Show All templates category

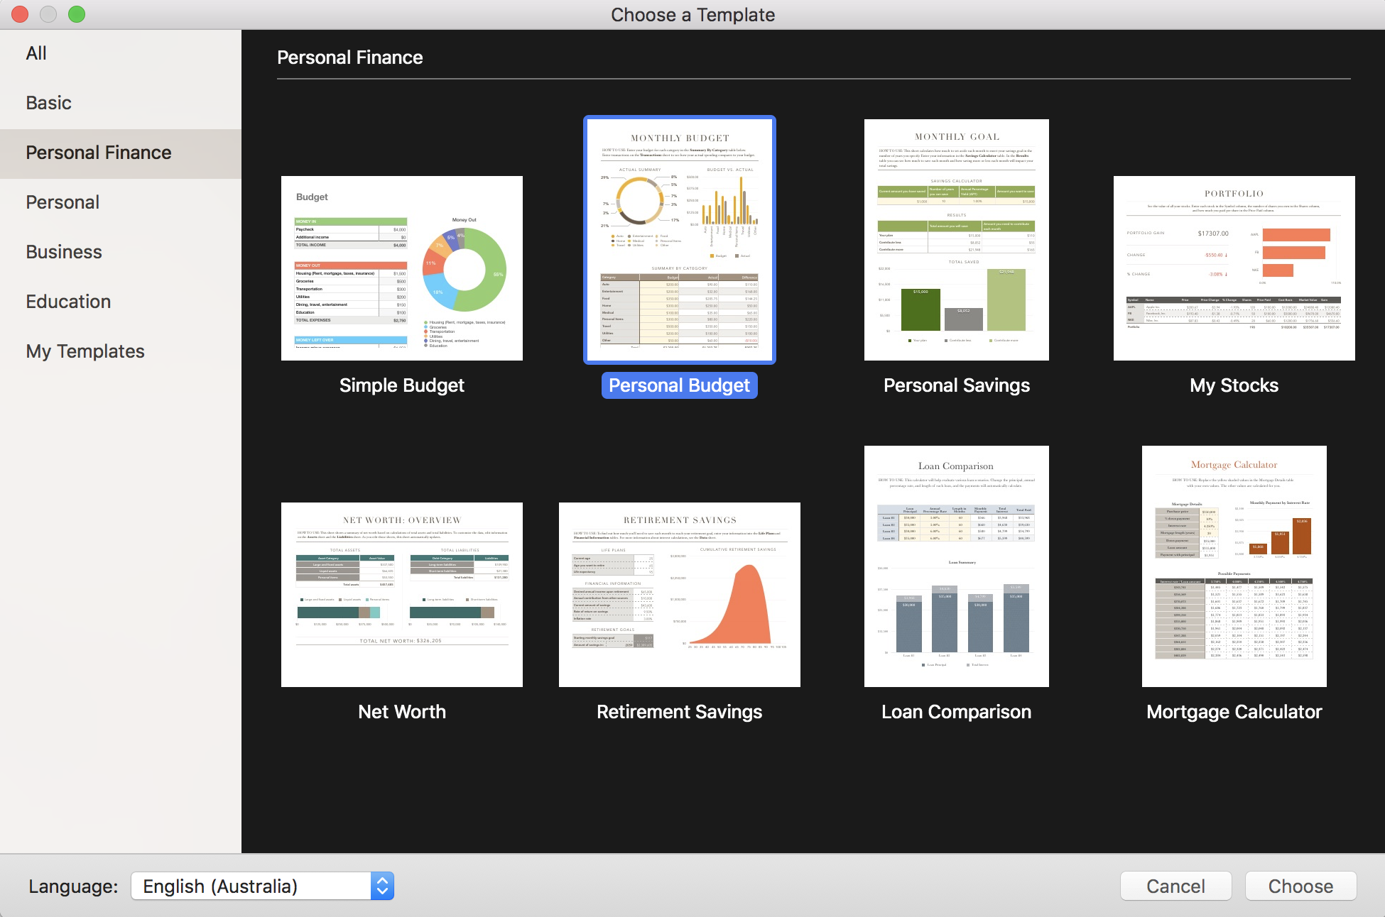click(36, 53)
